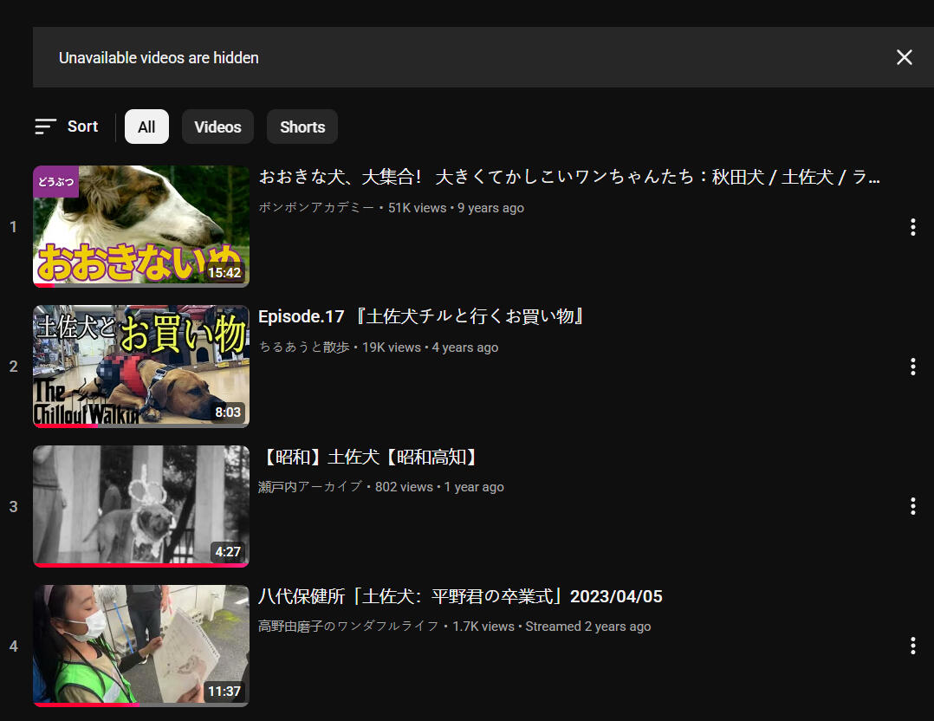Filter playlist by Shorts
Viewport: 934px width, 721px height.
point(302,127)
